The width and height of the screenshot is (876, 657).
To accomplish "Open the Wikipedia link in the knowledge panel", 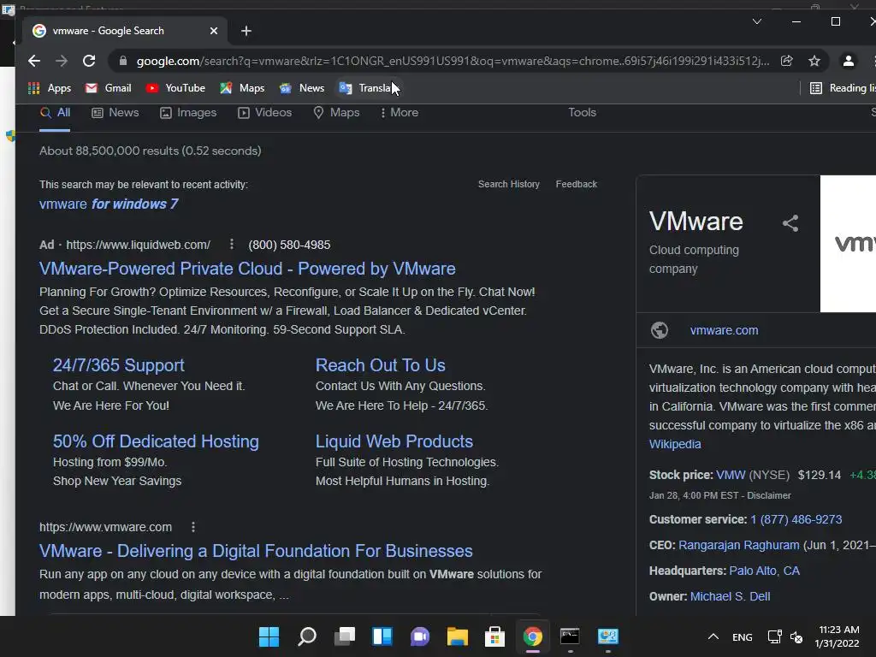I will 675,444.
